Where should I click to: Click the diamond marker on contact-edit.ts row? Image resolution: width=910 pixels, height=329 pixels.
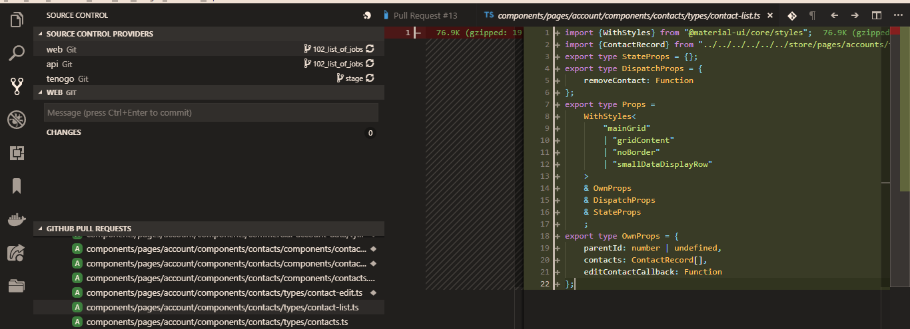pos(373,293)
